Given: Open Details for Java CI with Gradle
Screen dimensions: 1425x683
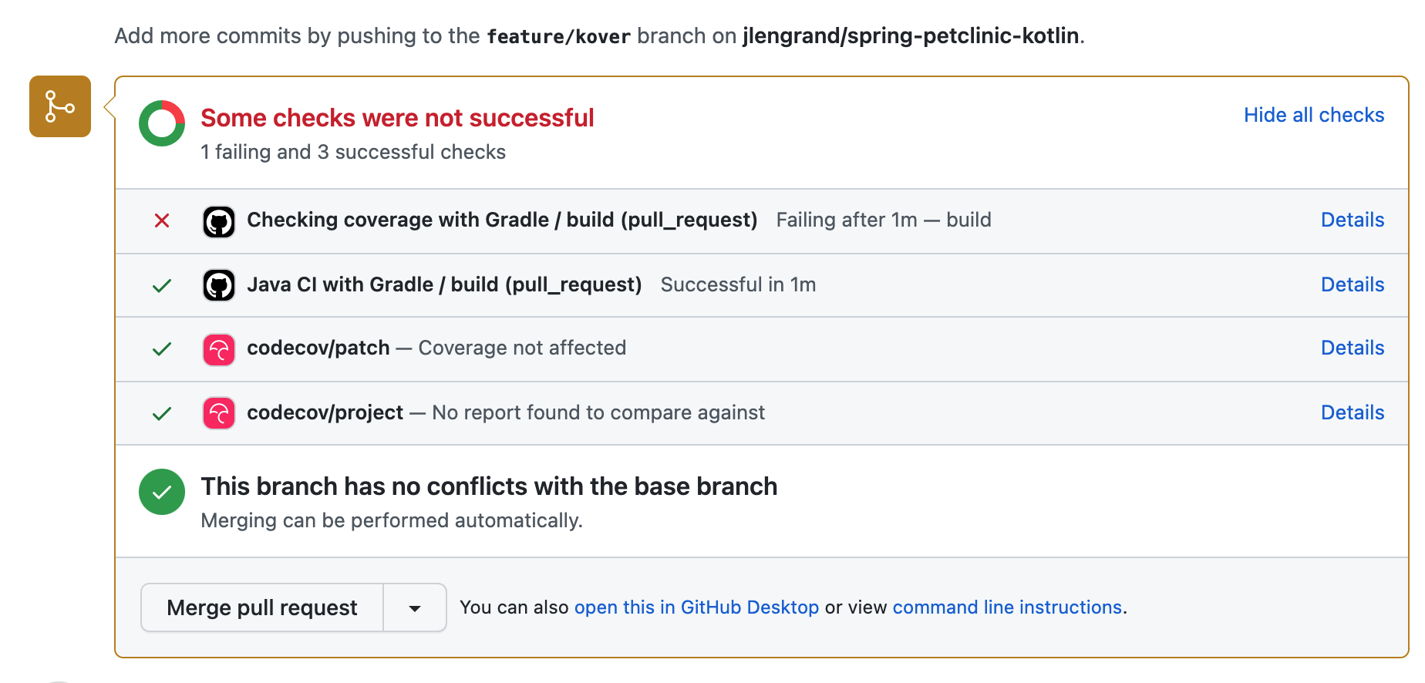Looking at the screenshot, I should click(1352, 284).
